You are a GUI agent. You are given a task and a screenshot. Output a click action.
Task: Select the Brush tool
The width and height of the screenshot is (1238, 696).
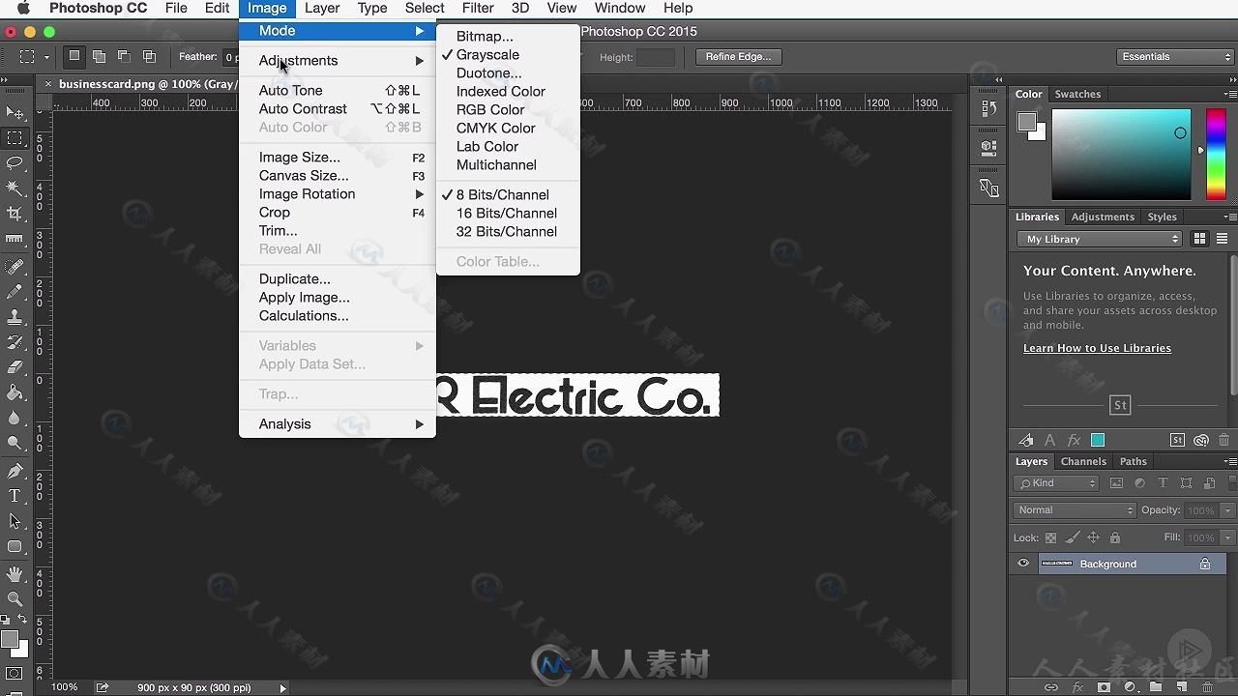click(x=15, y=292)
